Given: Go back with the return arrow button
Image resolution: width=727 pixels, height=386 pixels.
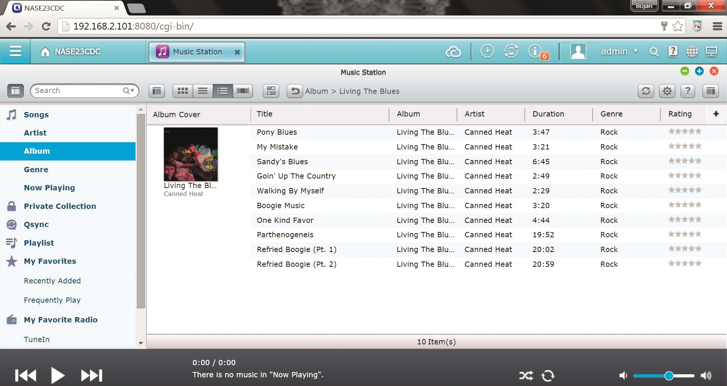Looking at the screenshot, I should pyautogui.click(x=295, y=91).
